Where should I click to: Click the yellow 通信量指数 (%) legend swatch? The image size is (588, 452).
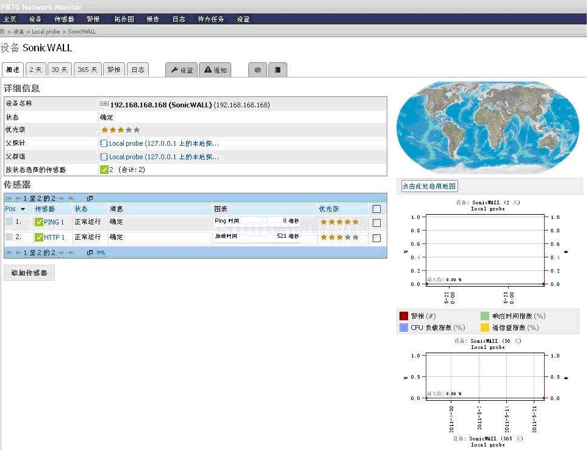point(485,328)
